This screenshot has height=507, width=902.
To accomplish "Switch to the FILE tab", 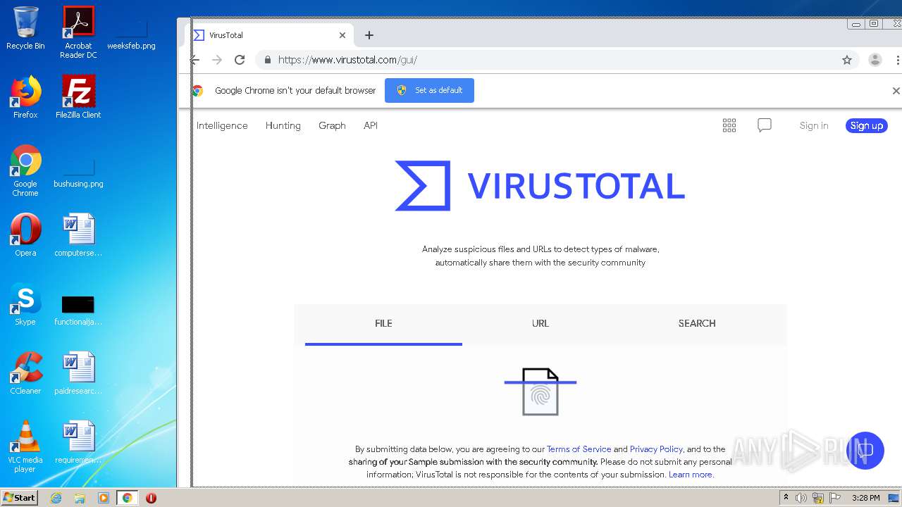I will (x=383, y=324).
